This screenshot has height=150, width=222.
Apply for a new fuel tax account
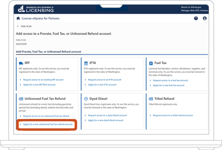169,85
